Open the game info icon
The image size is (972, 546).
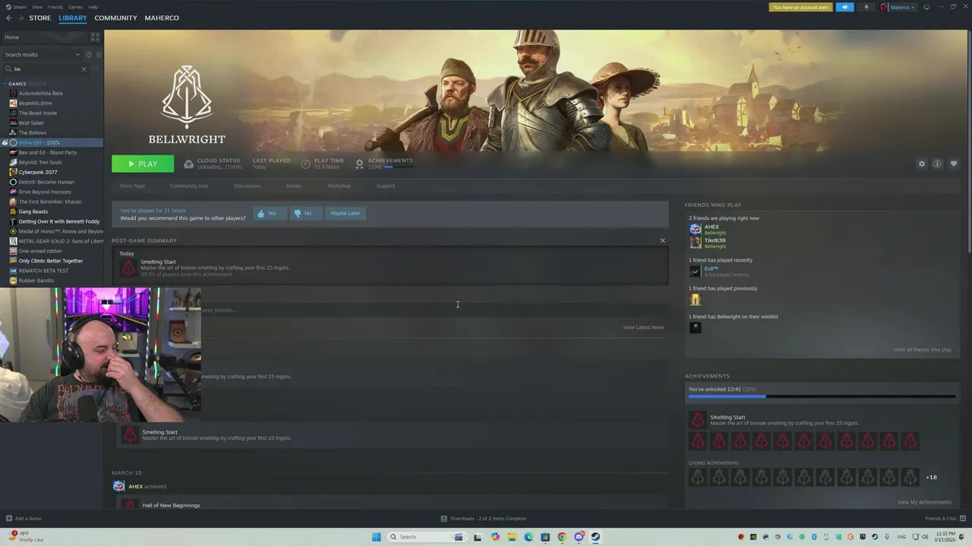pyautogui.click(x=938, y=164)
